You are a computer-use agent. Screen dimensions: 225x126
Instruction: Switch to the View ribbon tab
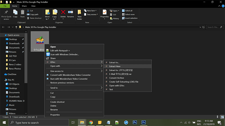pos(33,6)
